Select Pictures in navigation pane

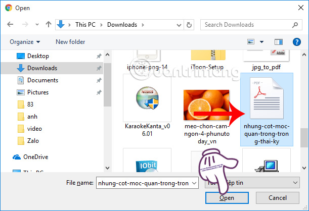(x=52, y=92)
